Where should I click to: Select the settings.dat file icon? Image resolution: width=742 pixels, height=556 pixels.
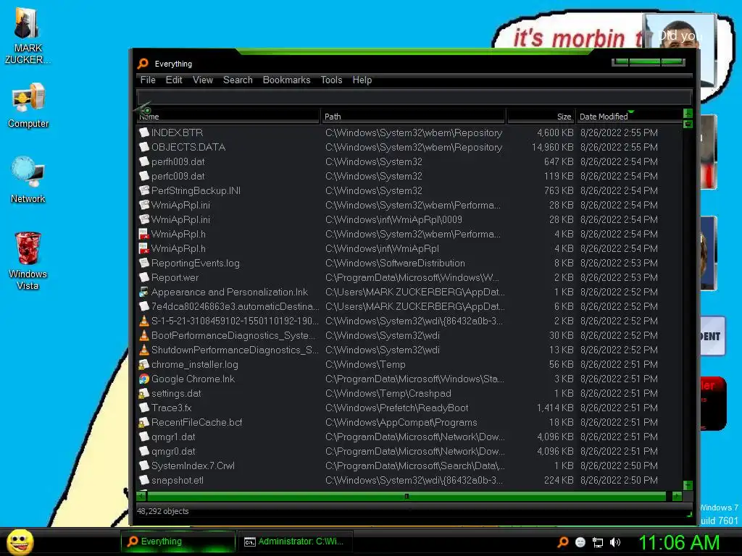(x=144, y=393)
